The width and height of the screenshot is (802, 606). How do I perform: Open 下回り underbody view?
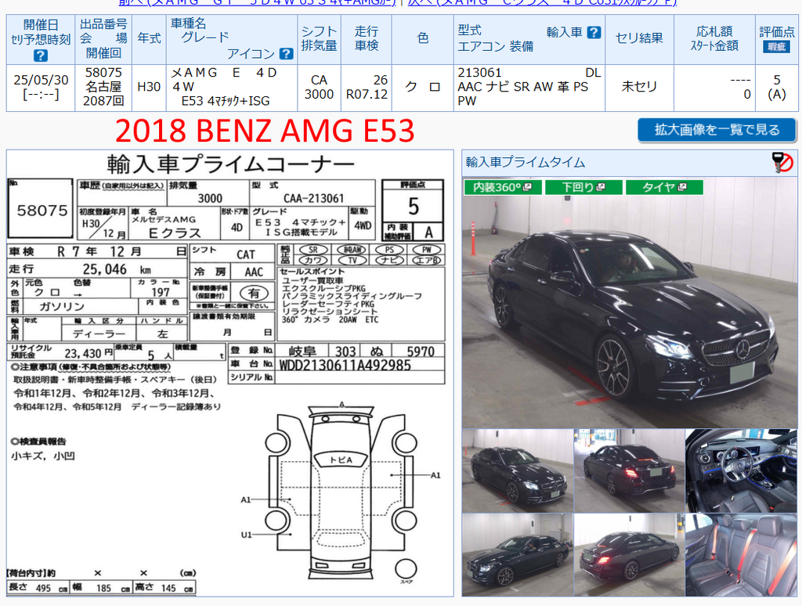583,187
